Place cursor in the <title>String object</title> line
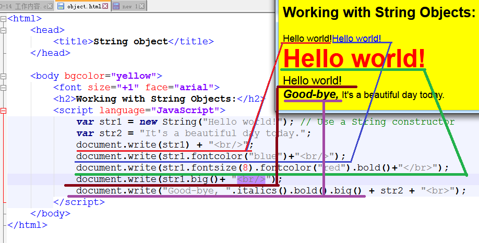The width and height of the screenshot is (479, 243). (x=134, y=42)
